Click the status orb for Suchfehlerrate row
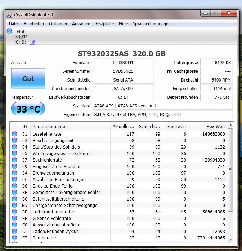Viewport: 242px width, 251px height. (x=14, y=160)
